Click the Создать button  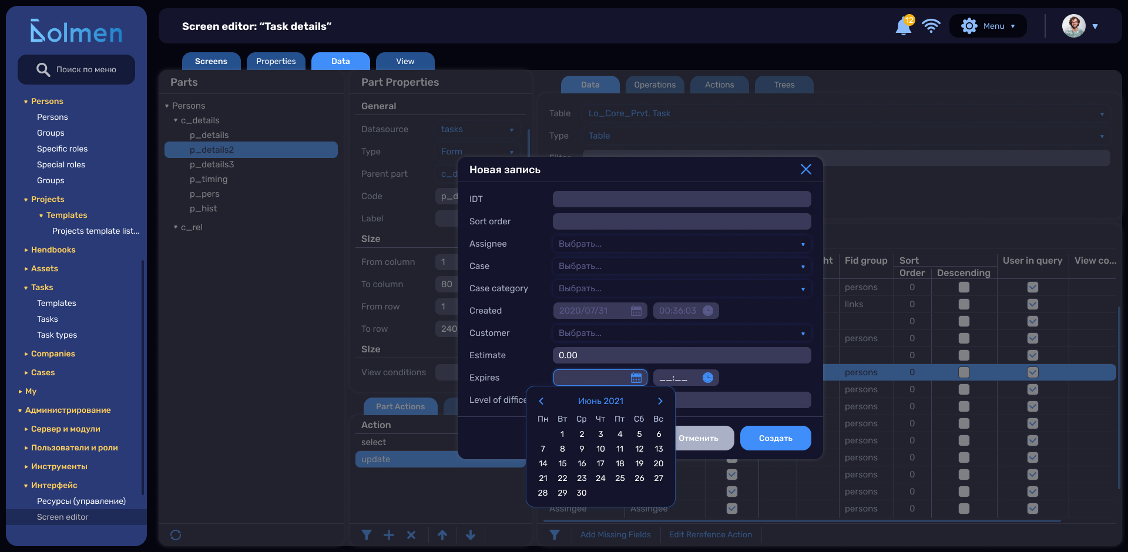click(x=775, y=438)
